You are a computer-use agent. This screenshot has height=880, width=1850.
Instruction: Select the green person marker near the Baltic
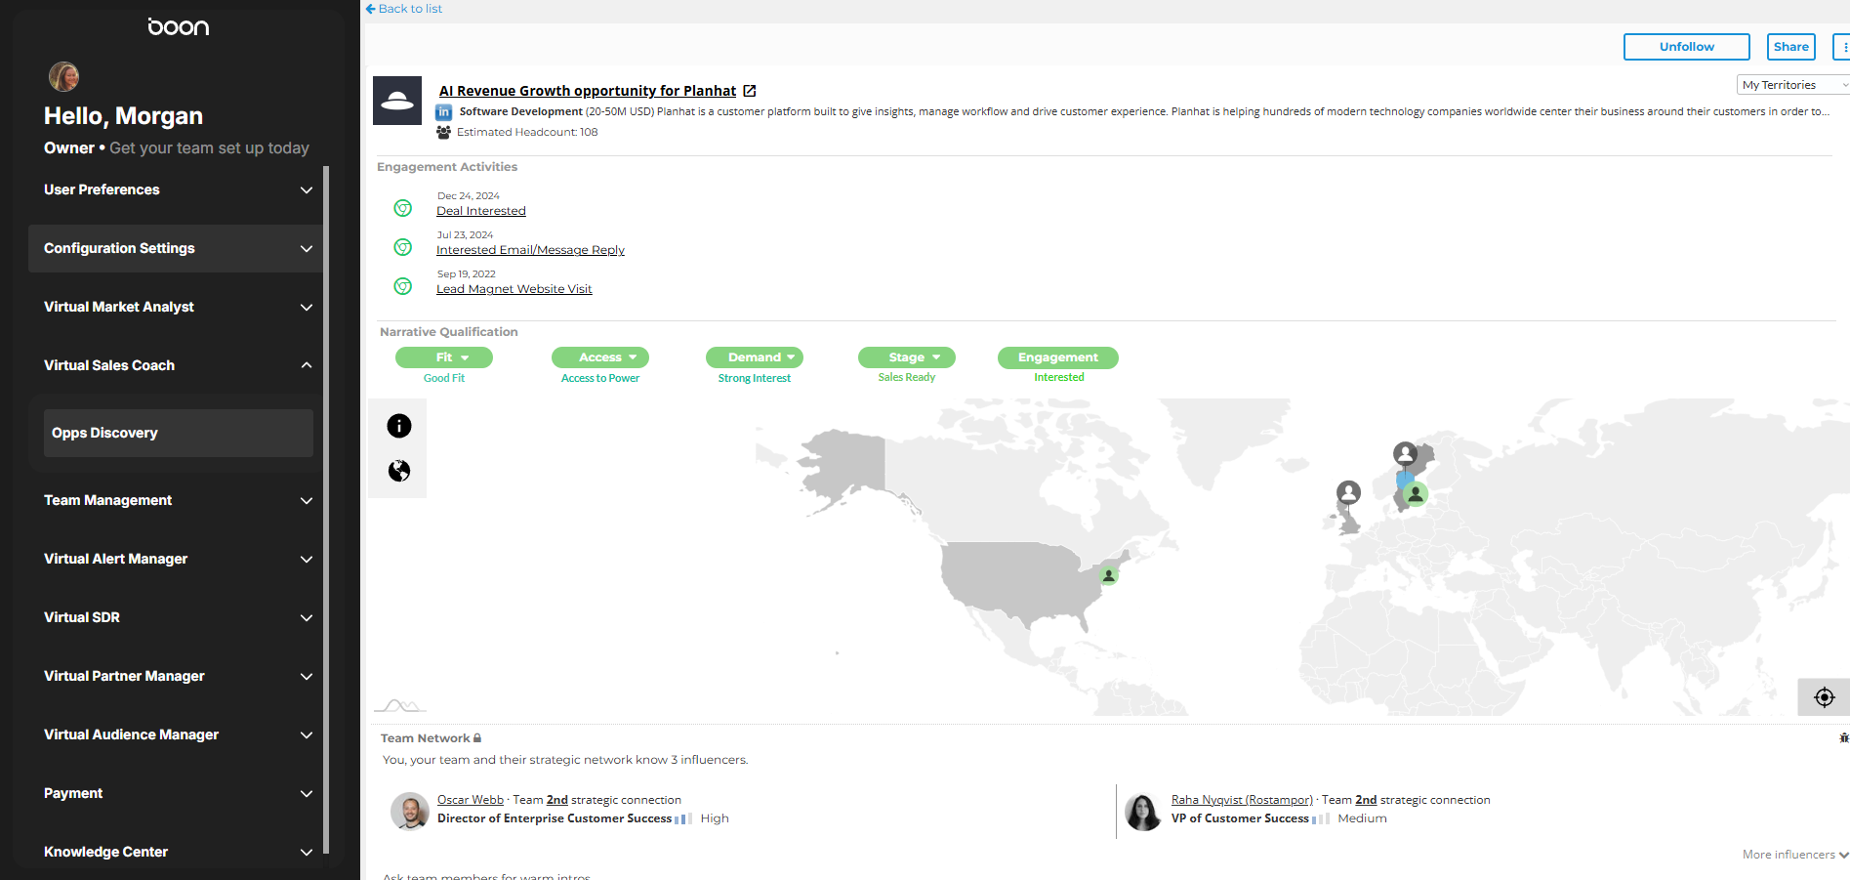coord(1416,494)
